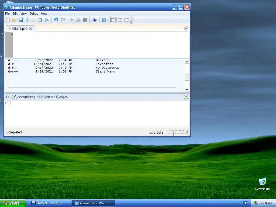The image size is (276, 207).
Task: Click into the script editor area
Action: [101, 45]
